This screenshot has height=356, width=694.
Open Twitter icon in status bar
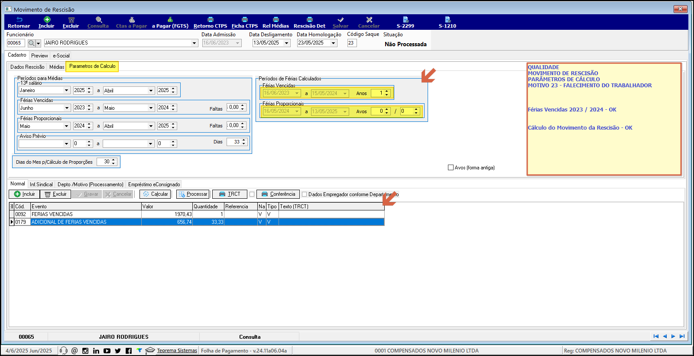(118, 351)
